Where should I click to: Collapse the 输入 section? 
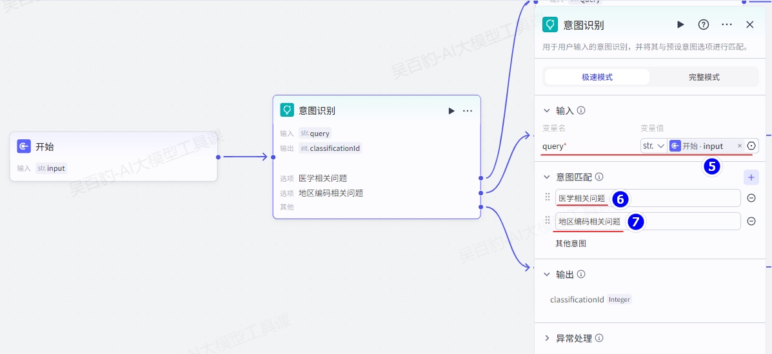pyautogui.click(x=547, y=110)
